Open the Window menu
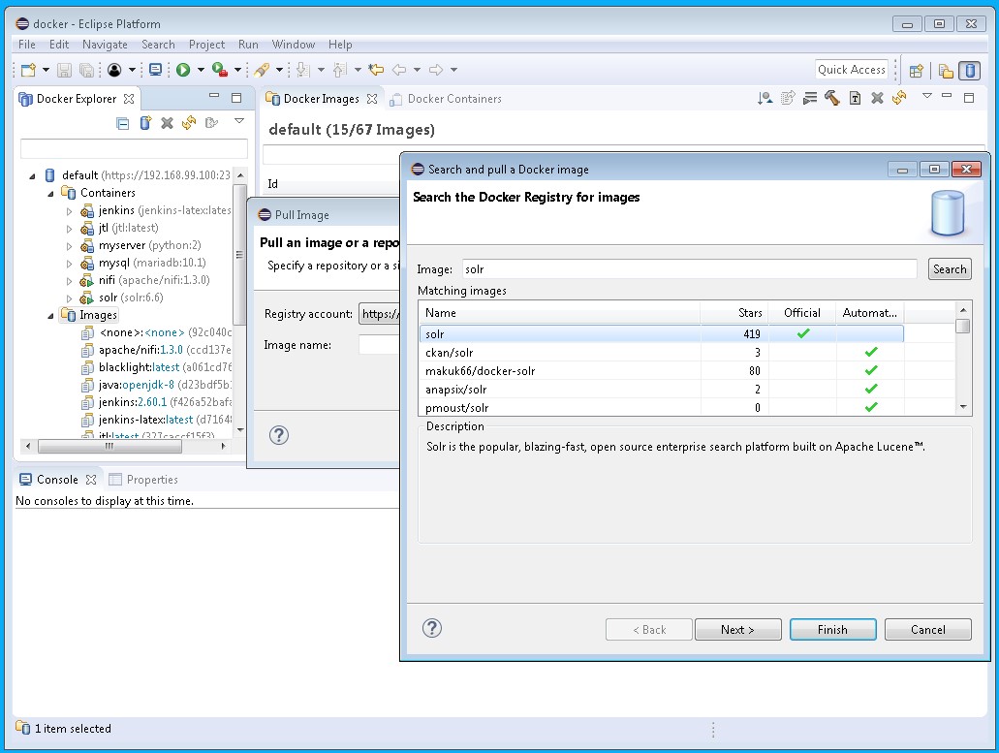 click(293, 45)
